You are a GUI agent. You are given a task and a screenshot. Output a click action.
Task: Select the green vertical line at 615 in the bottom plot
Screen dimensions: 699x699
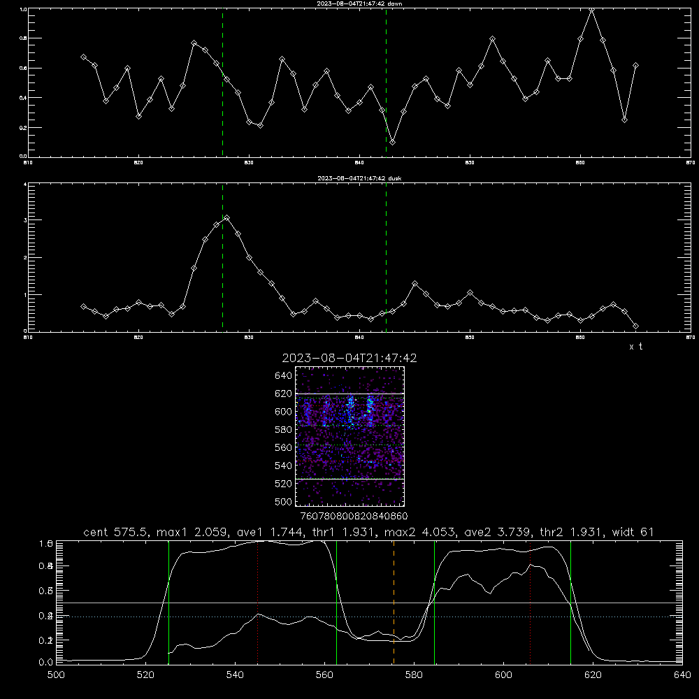(x=570, y=603)
